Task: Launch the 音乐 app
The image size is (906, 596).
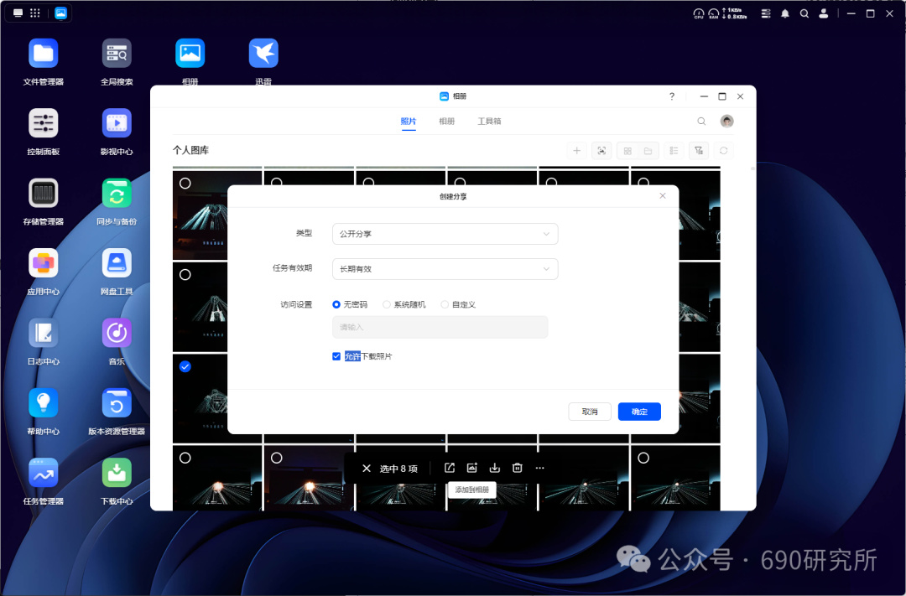Action: click(x=117, y=334)
